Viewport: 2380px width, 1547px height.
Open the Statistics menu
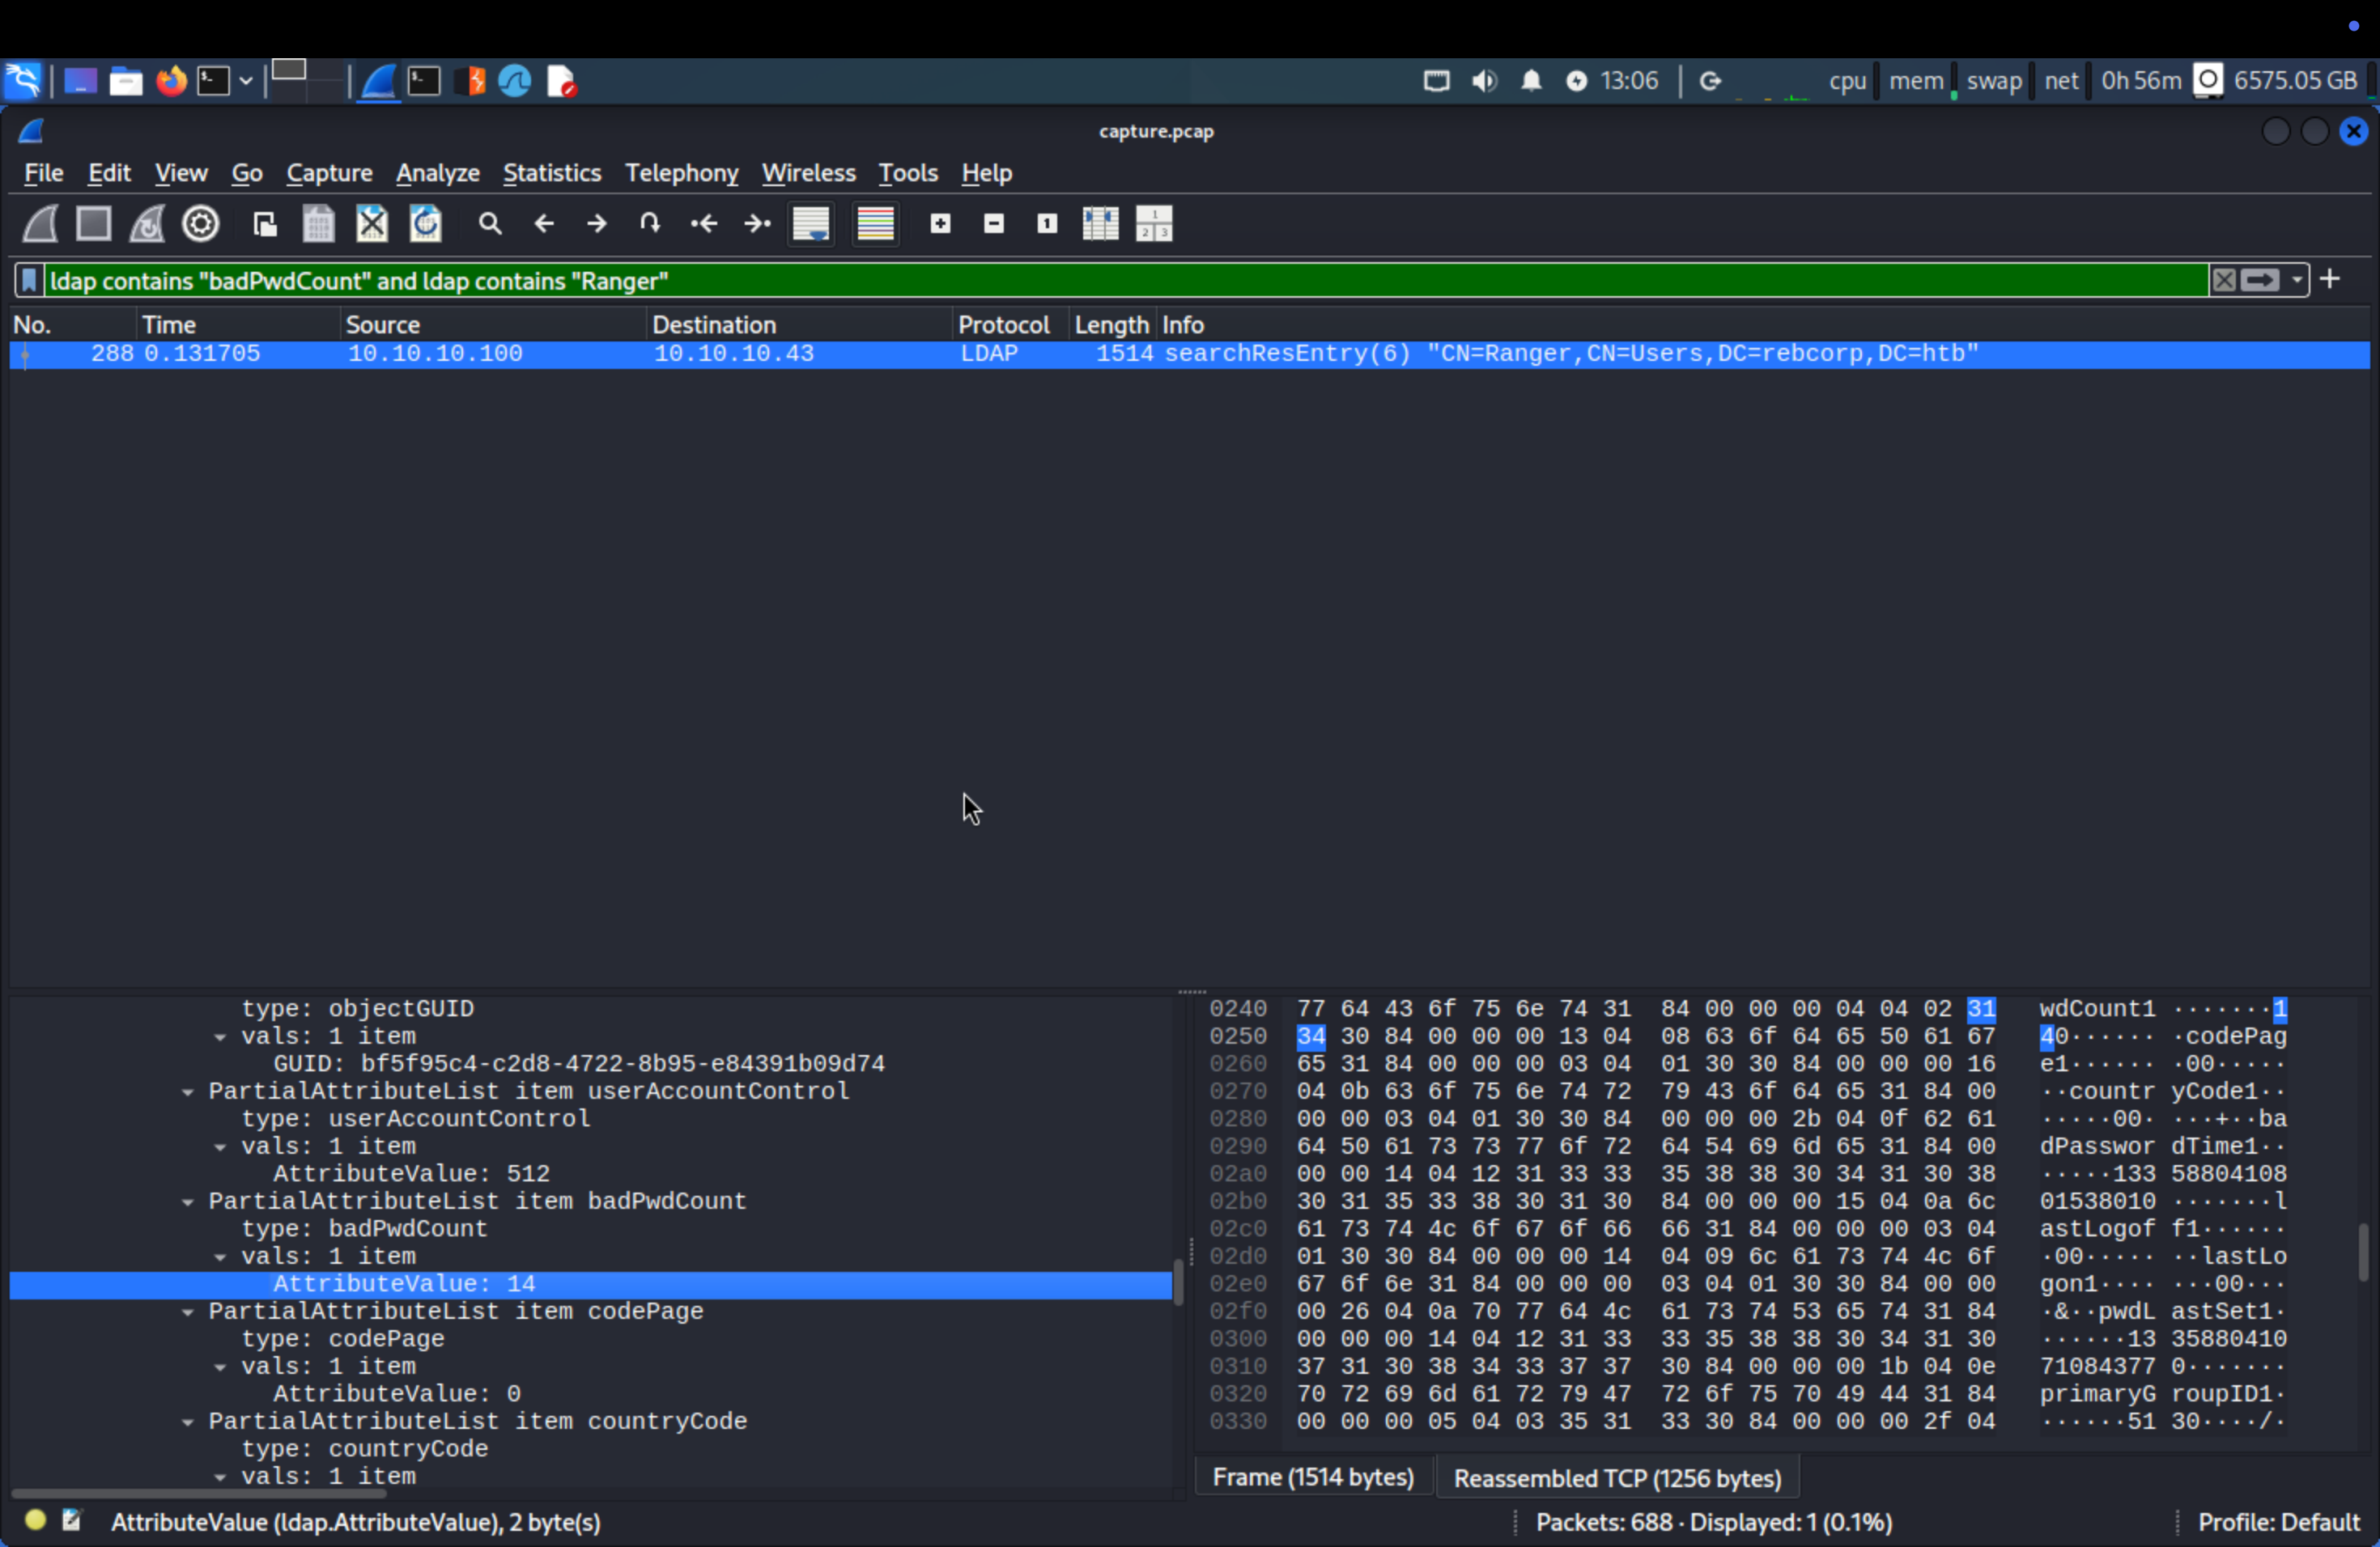(x=552, y=173)
